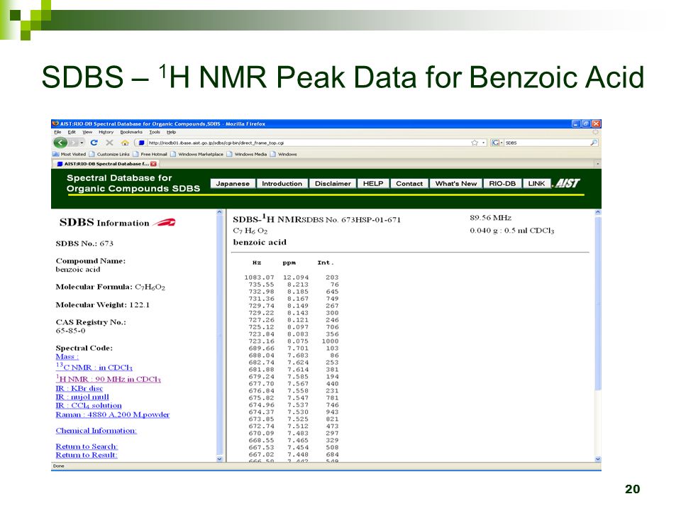Click the Disclaimer button

coord(333,183)
